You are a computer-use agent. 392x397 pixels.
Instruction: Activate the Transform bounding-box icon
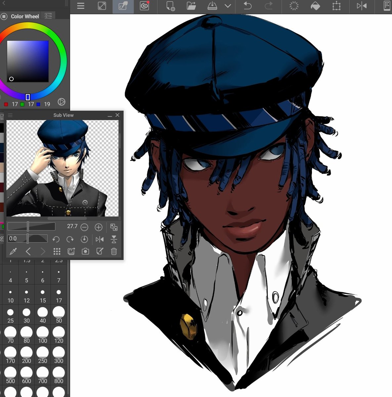click(x=336, y=6)
